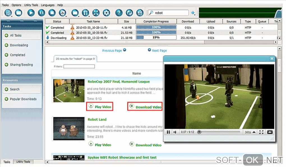Click the downloading arrow status icon
Viewport: 286px width, 167px height.
tap(48, 38)
